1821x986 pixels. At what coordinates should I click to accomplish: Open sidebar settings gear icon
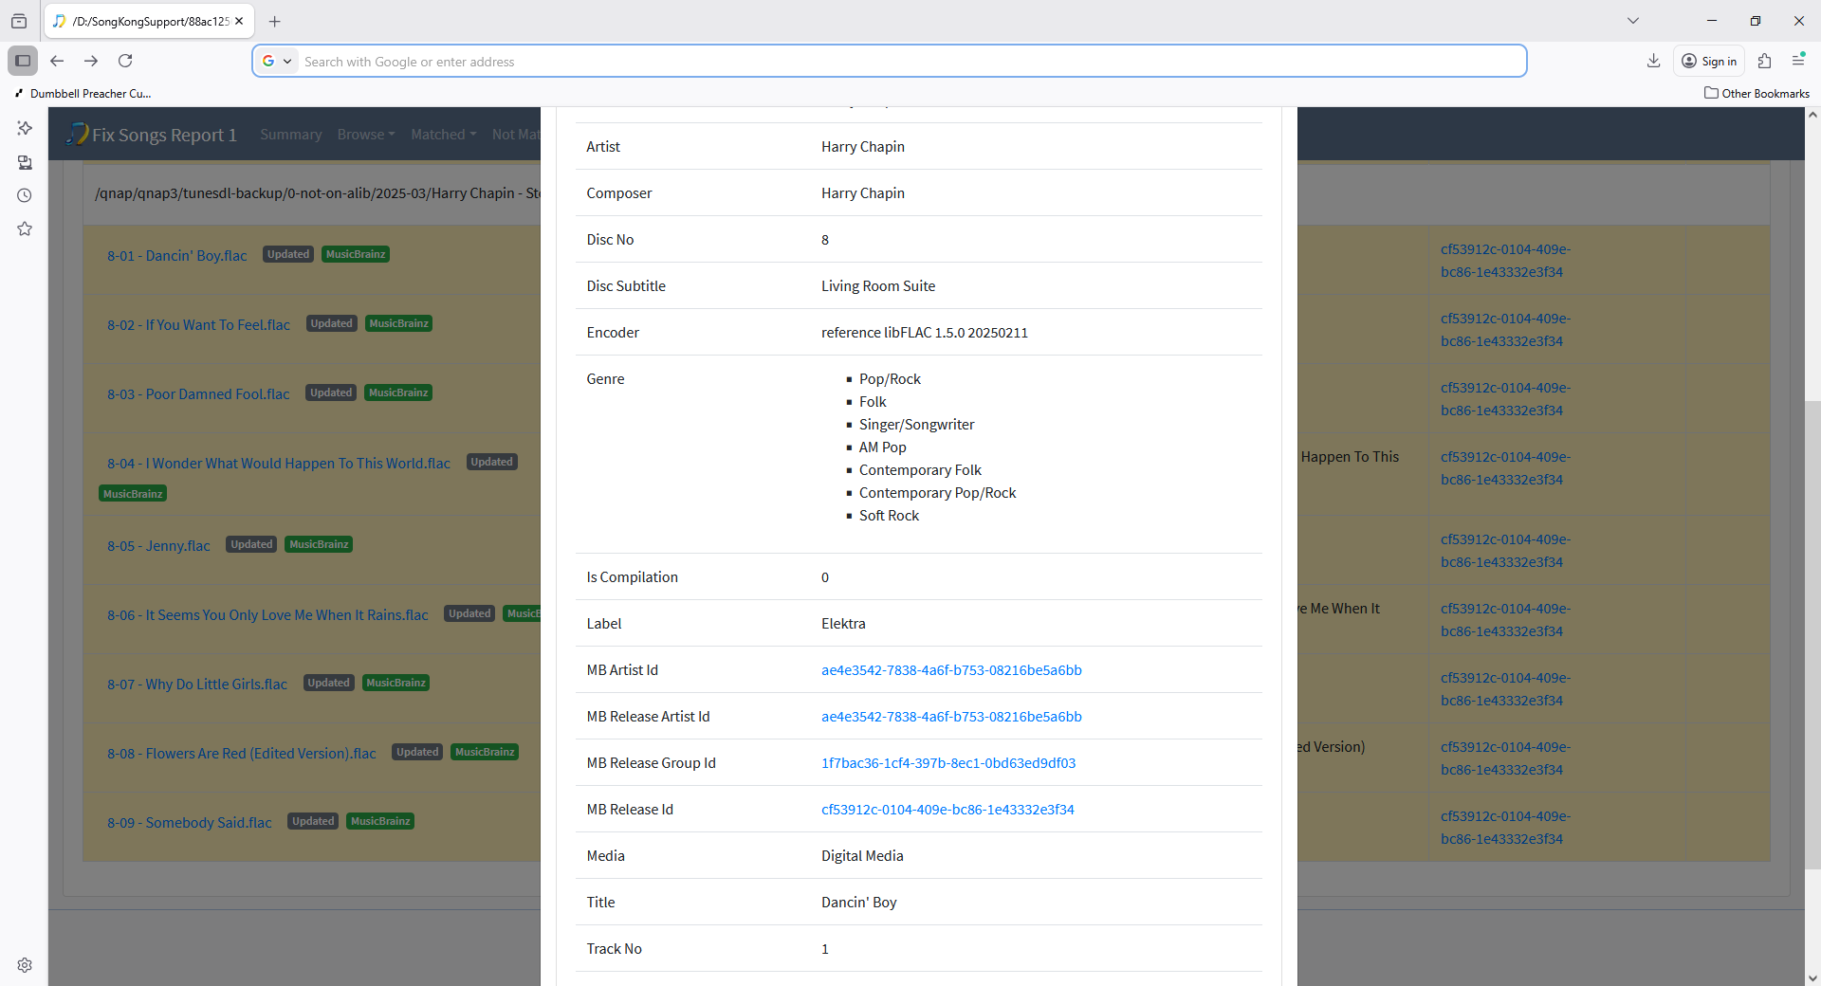point(25,965)
